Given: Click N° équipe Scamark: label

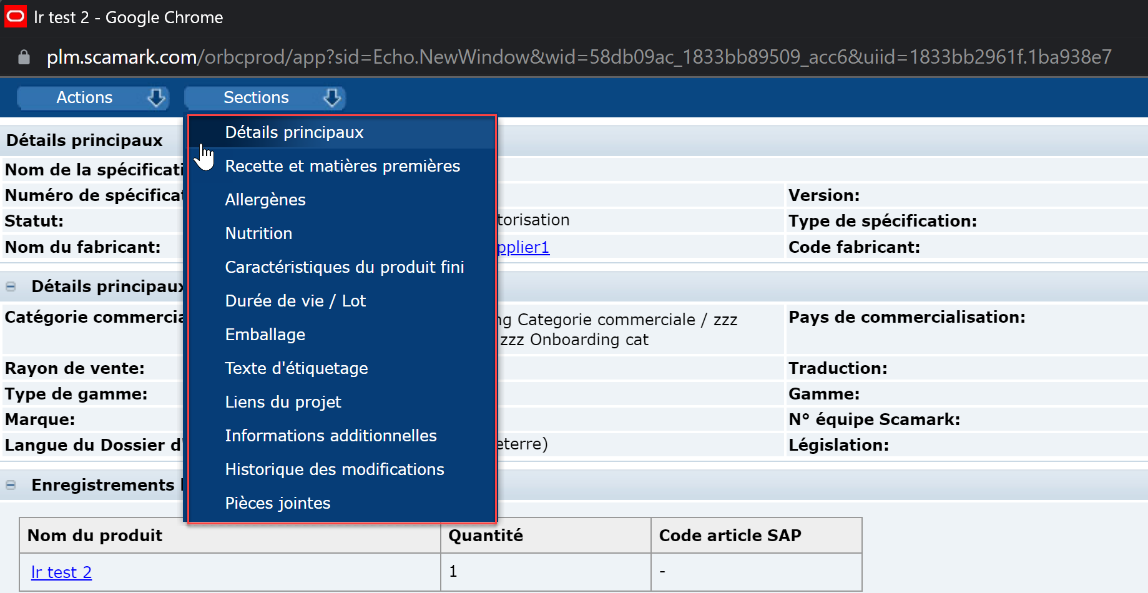Looking at the screenshot, I should (875, 419).
